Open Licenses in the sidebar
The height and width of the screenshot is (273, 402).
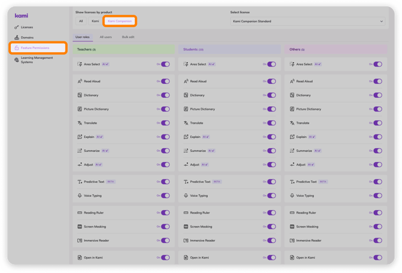(27, 27)
